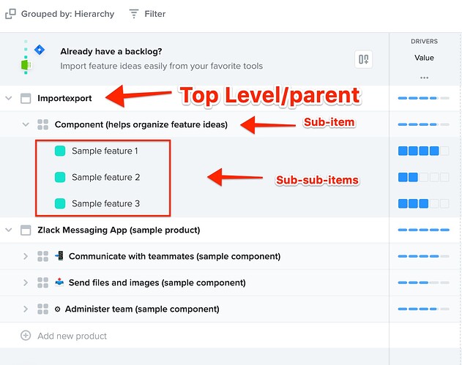Click the component grid icon beside Component
This screenshot has height=365, width=462.
tap(43, 124)
